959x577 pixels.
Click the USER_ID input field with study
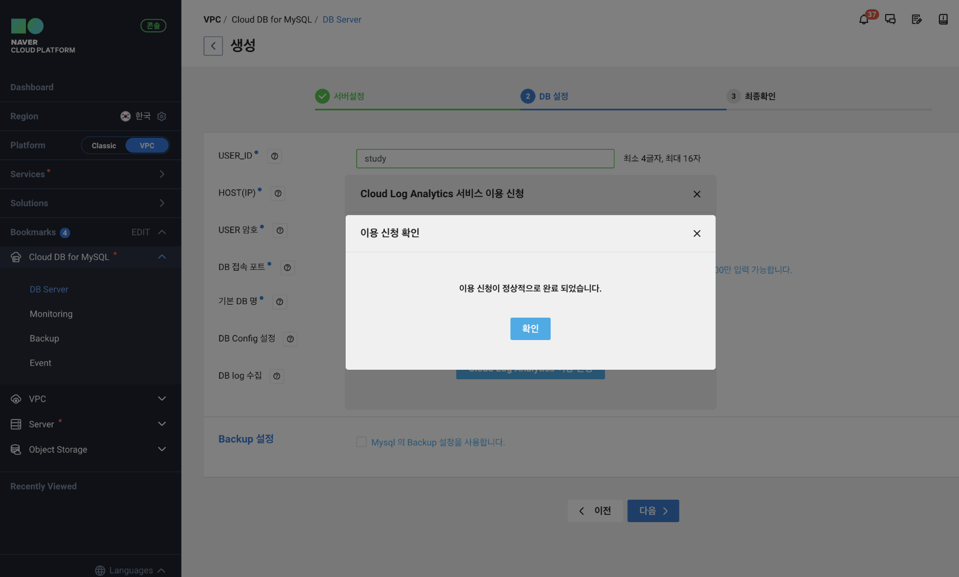pyautogui.click(x=485, y=159)
